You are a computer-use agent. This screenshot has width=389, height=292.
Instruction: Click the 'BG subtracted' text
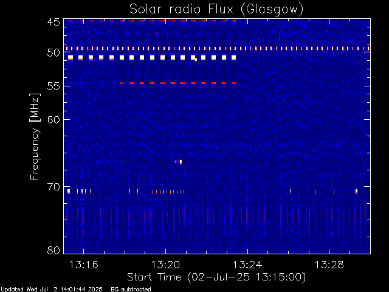[131, 290]
